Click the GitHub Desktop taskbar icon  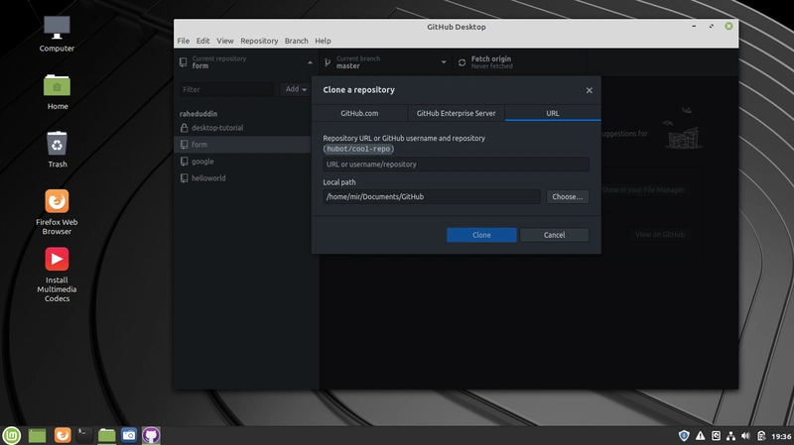pos(151,435)
